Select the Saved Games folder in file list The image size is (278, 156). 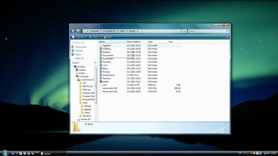tap(109, 75)
